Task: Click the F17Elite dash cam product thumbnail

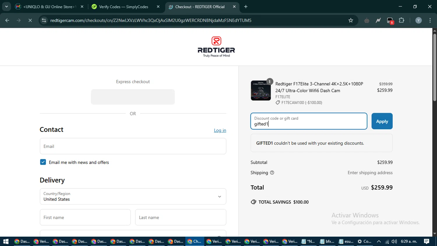Action: [x=261, y=90]
